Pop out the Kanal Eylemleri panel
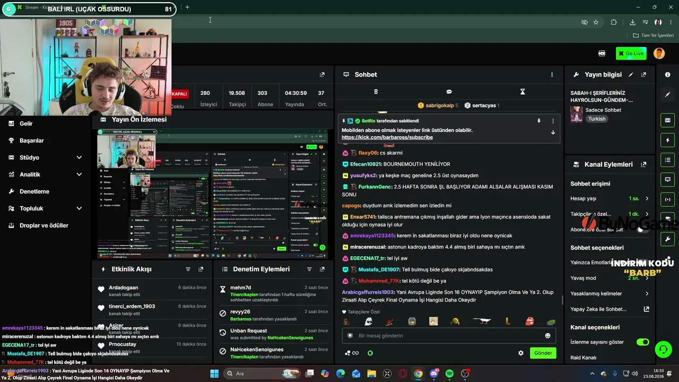679x382 pixels. click(643, 164)
